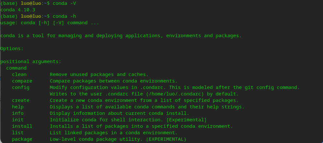Viewport: 323px width, 143px height.
Task: Click the 'conda is a tool for managing' description line
Action: (x=121, y=36)
